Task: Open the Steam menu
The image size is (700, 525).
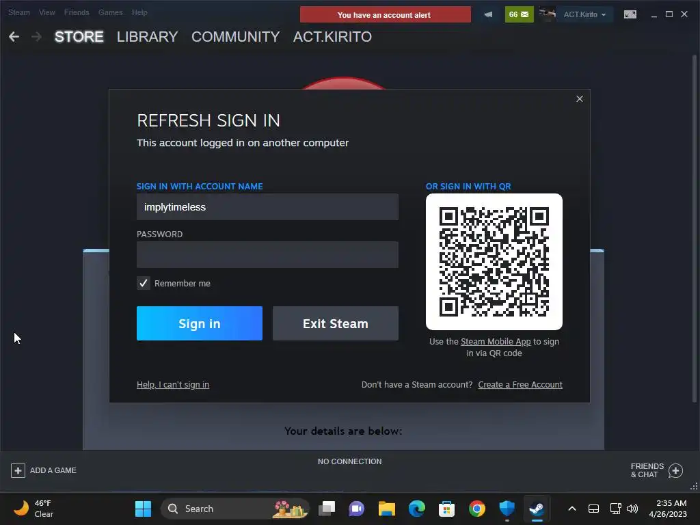Action: pos(18,12)
